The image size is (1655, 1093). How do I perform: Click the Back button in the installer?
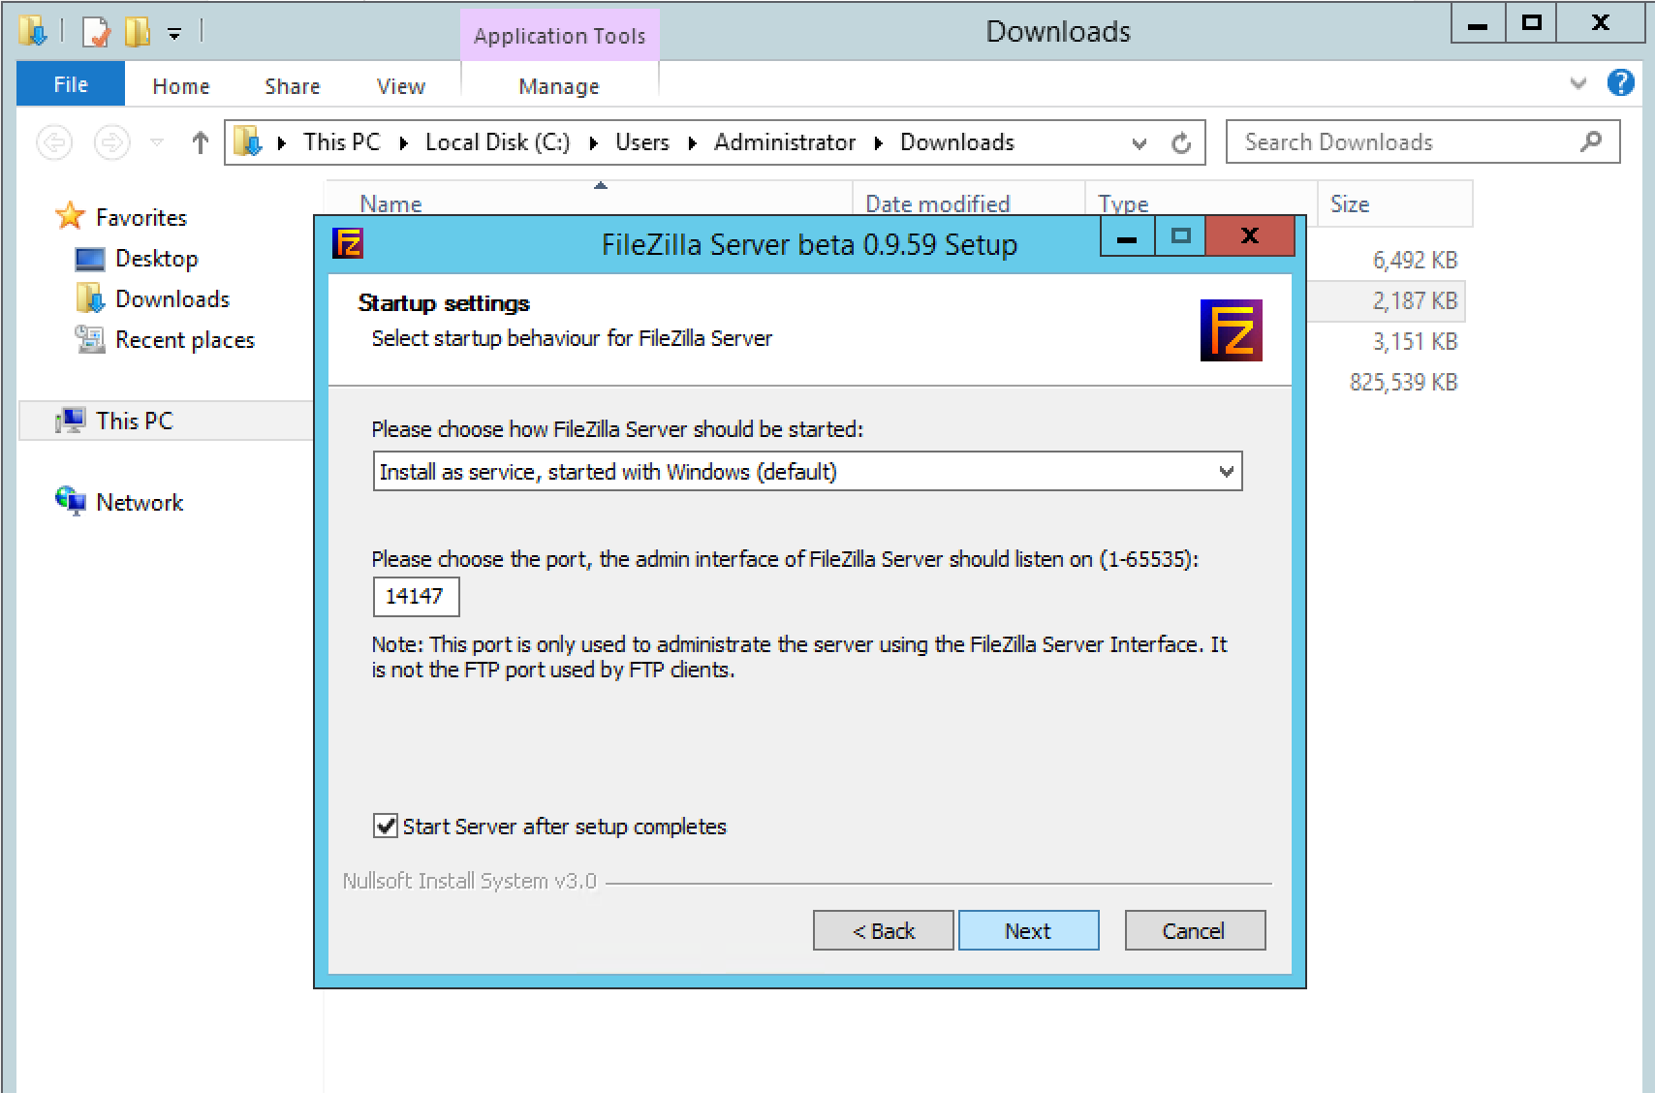tap(883, 930)
